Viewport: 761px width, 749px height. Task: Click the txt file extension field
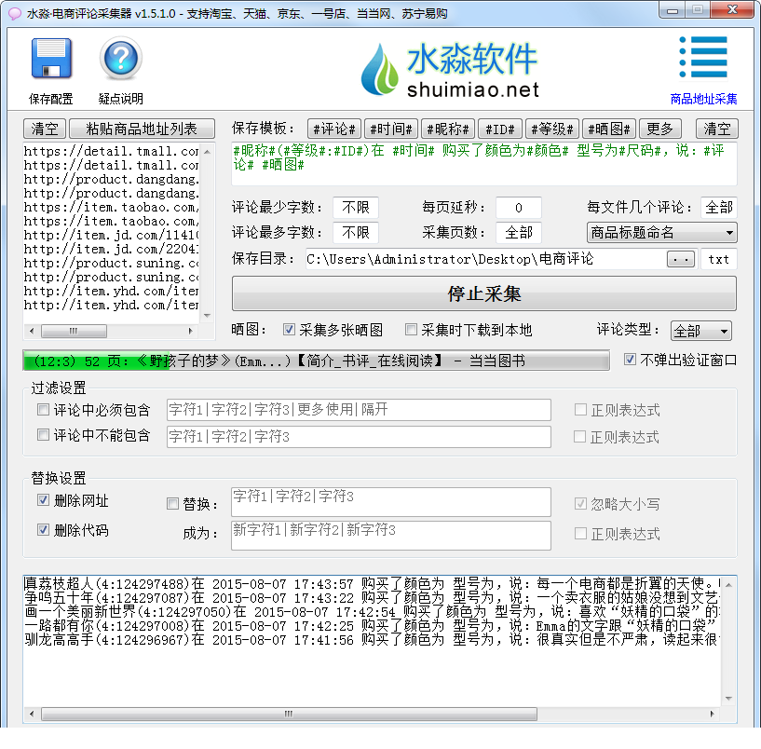click(719, 259)
